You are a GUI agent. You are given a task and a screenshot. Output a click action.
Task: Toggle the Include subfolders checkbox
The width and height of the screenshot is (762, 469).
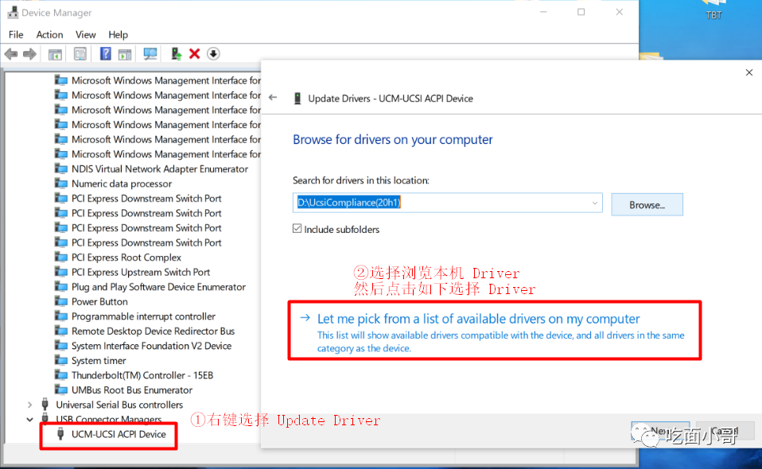(x=297, y=229)
